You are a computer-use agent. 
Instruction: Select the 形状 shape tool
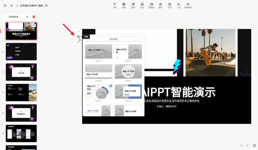[x=170, y=5]
